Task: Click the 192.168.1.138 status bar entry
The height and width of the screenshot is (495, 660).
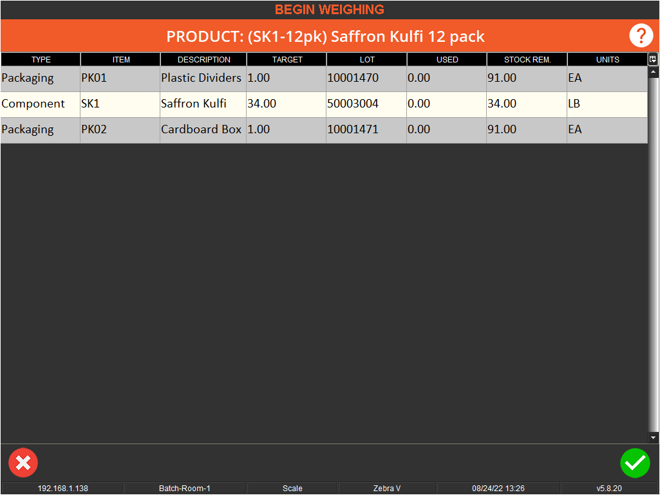Action: pos(62,489)
